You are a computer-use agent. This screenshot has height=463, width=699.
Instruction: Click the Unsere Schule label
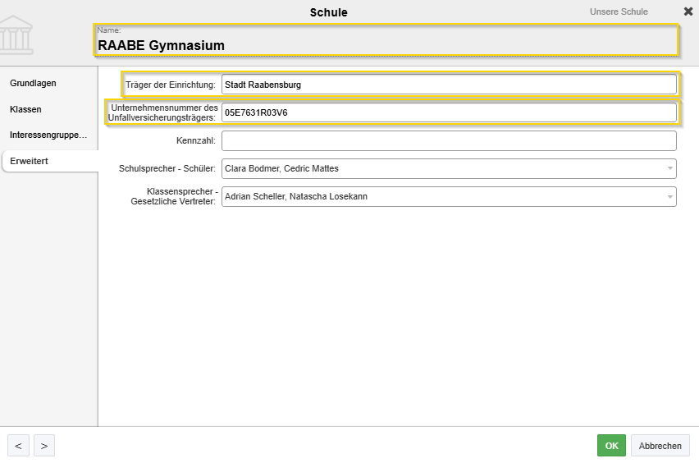point(619,11)
